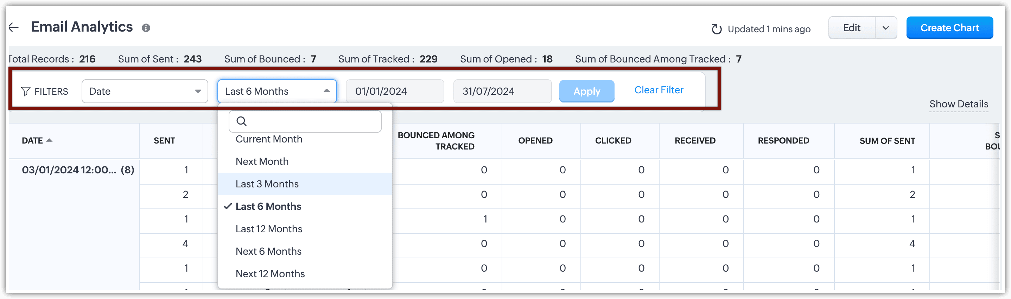Click the start date field 01/01/2024
The height and width of the screenshot is (299, 1011).
coord(394,92)
